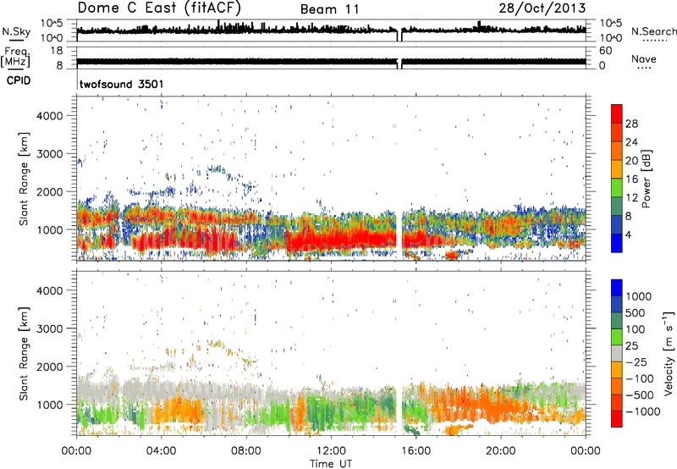Screen dimensions: 677x469
Task: Click the Power panel "Slant Range [km]" axis title
Action: click(x=24, y=179)
